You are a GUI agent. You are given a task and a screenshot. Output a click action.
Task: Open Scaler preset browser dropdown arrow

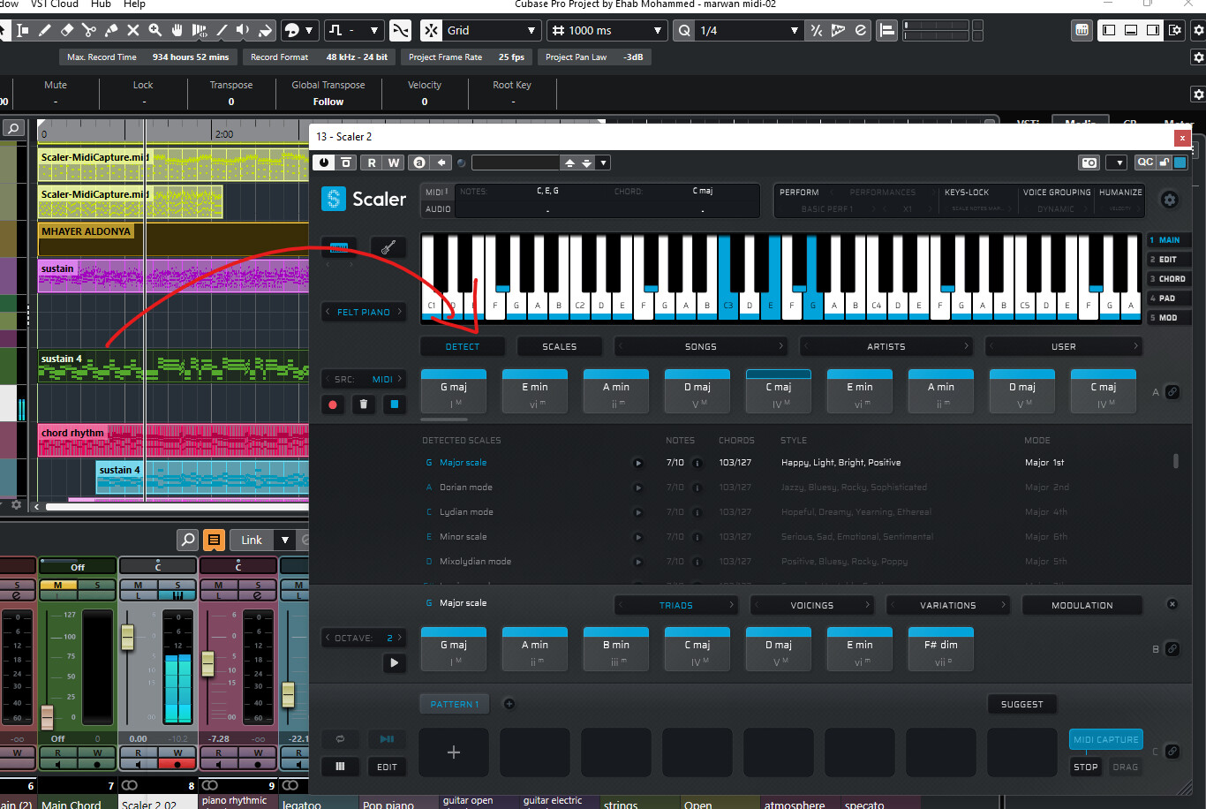coord(604,163)
